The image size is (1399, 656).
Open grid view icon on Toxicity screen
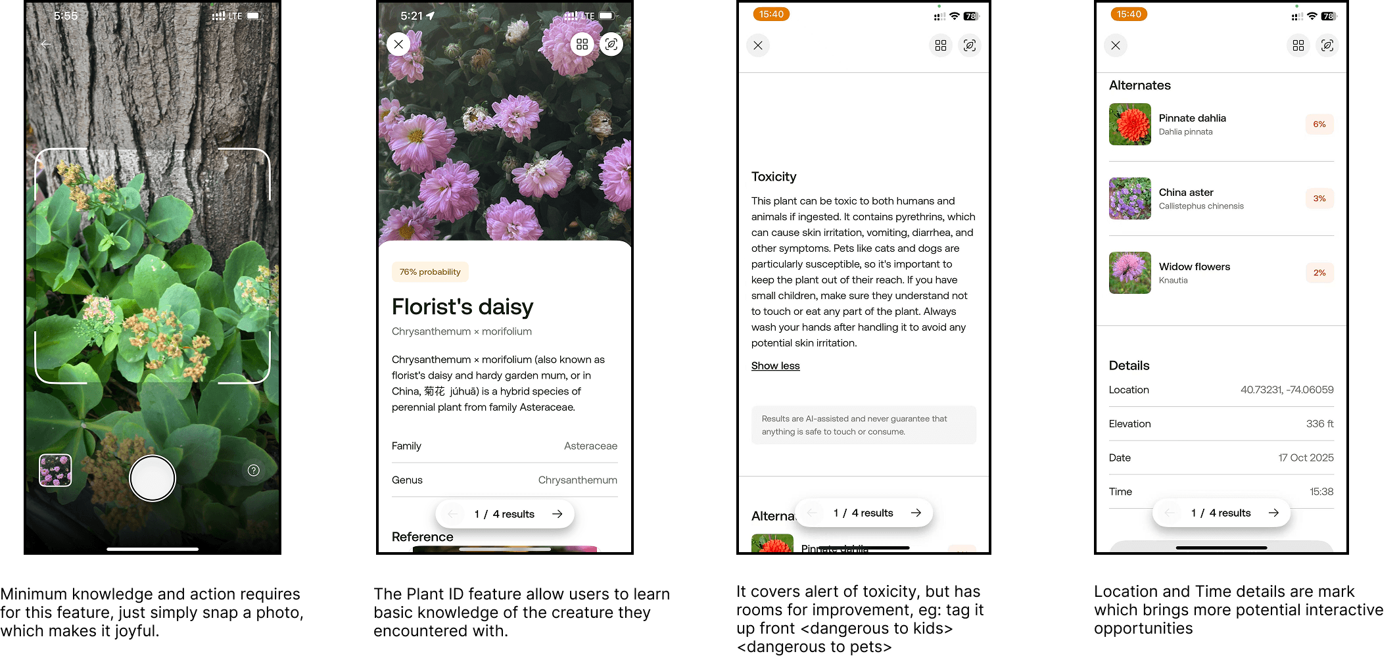pyautogui.click(x=941, y=45)
